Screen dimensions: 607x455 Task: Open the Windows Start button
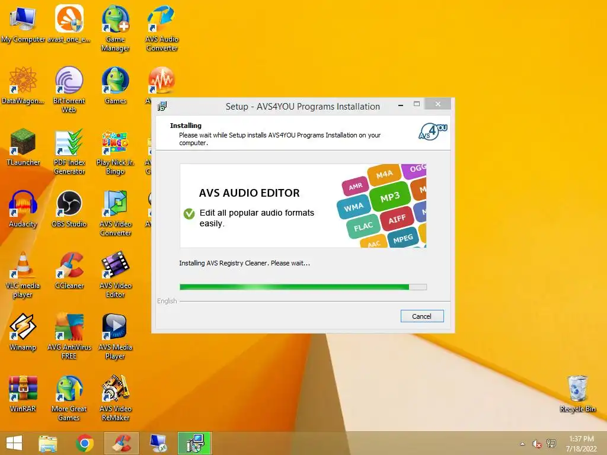14,443
